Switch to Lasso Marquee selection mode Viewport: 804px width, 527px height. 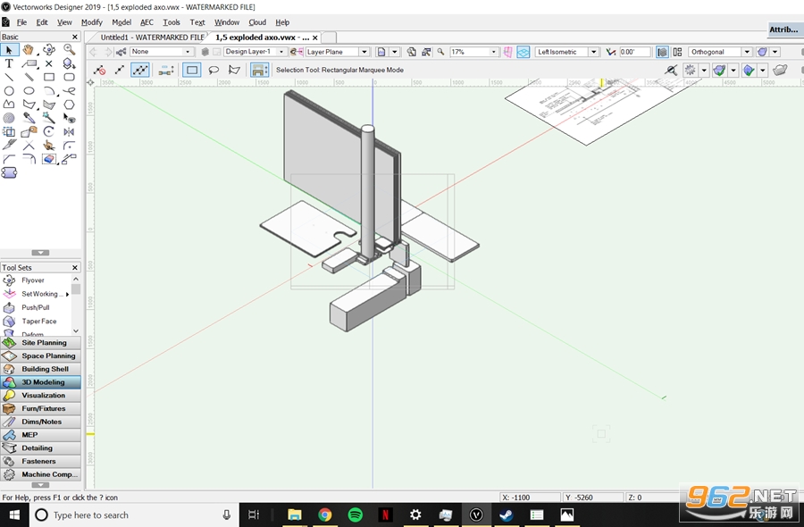[x=214, y=70]
